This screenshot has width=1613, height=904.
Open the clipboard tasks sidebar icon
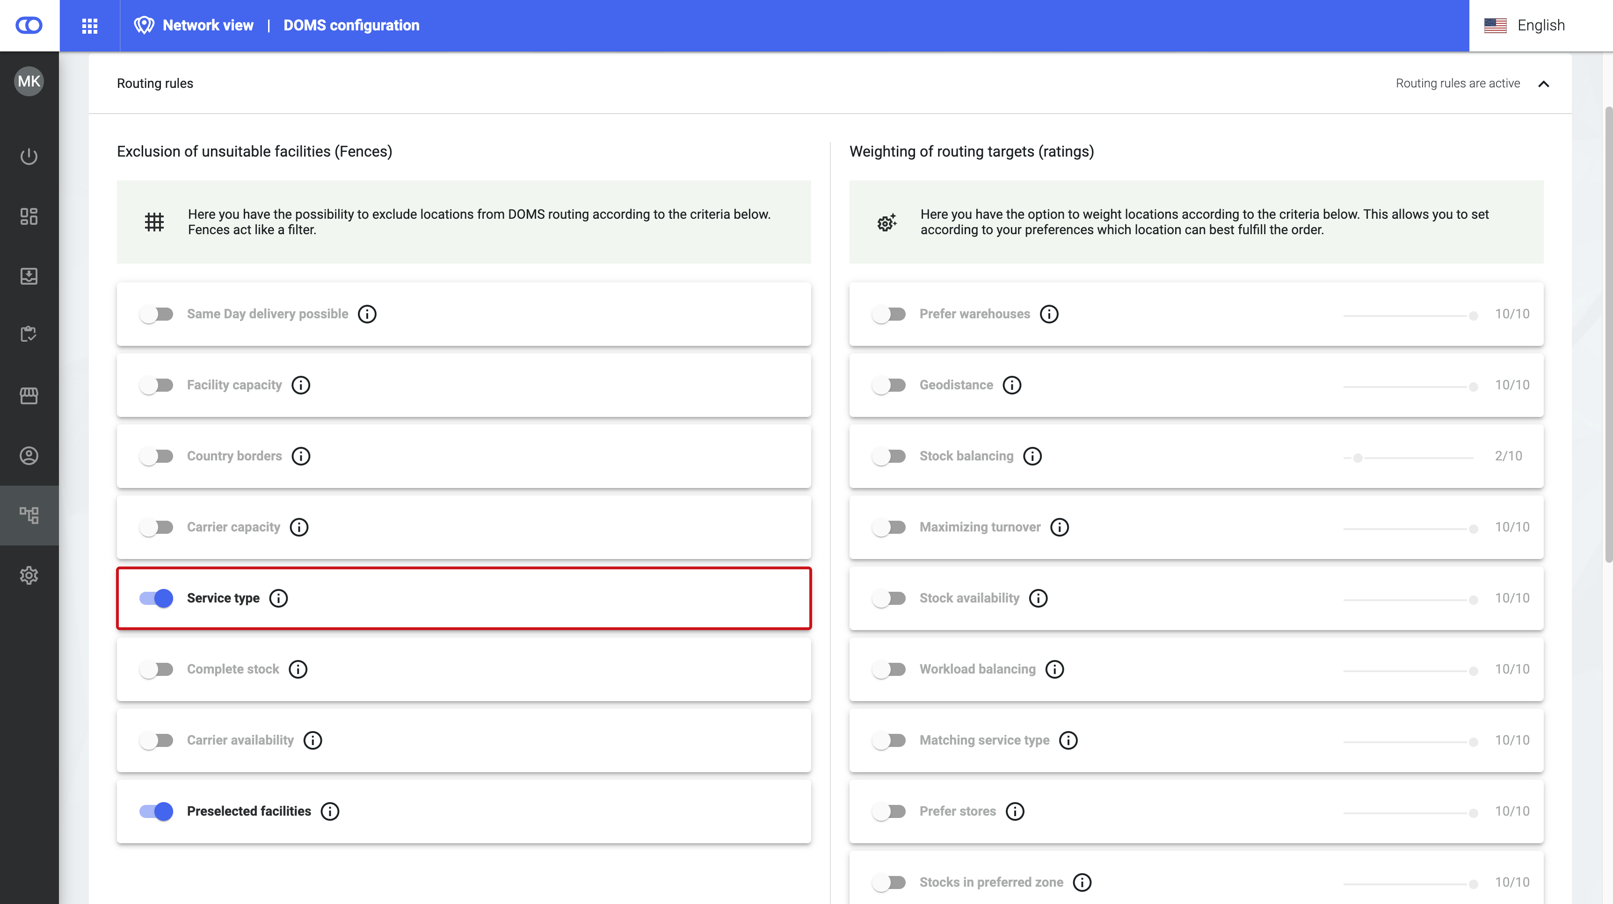[29, 334]
